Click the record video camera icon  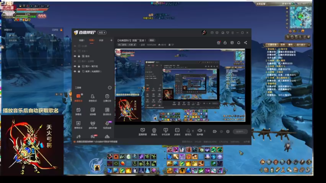point(215,131)
